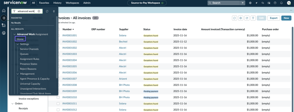Click the filter funnel icon in navigator
This screenshot has height=112, width=294.
point(14,11)
